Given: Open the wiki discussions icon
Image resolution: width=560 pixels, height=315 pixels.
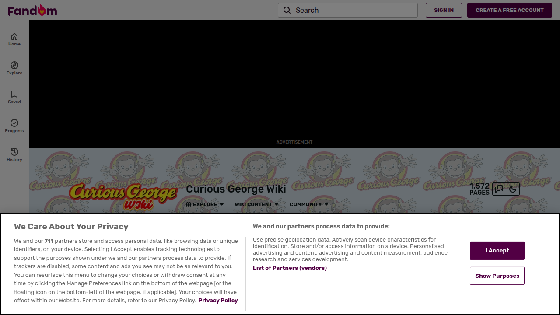Looking at the screenshot, I should tap(499, 189).
